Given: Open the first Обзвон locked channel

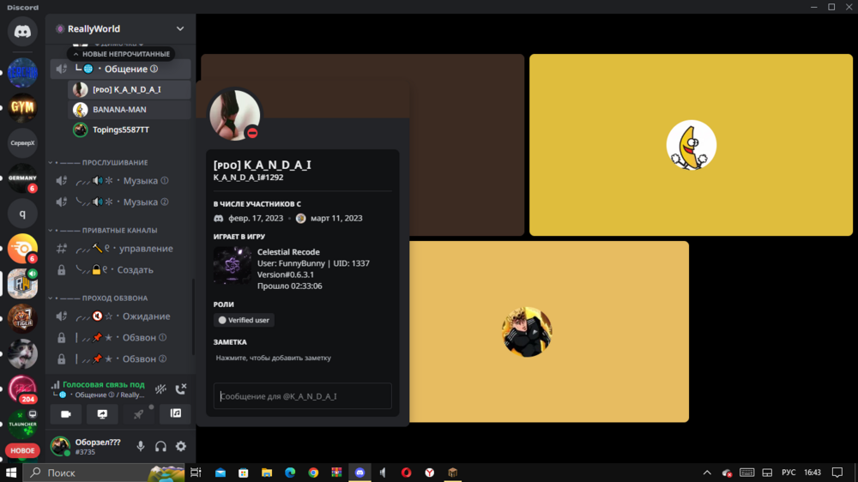Looking at the screenshot, I should pyautogui.click(x=120, y=338).
